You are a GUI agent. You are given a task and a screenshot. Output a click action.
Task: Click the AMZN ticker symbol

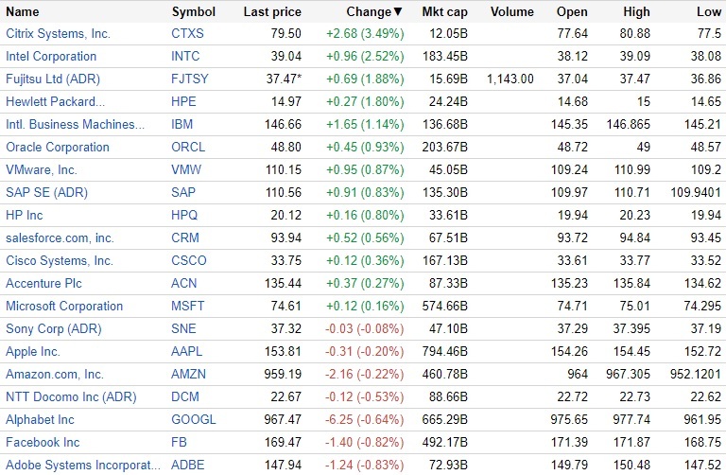(x=188, y=374)
